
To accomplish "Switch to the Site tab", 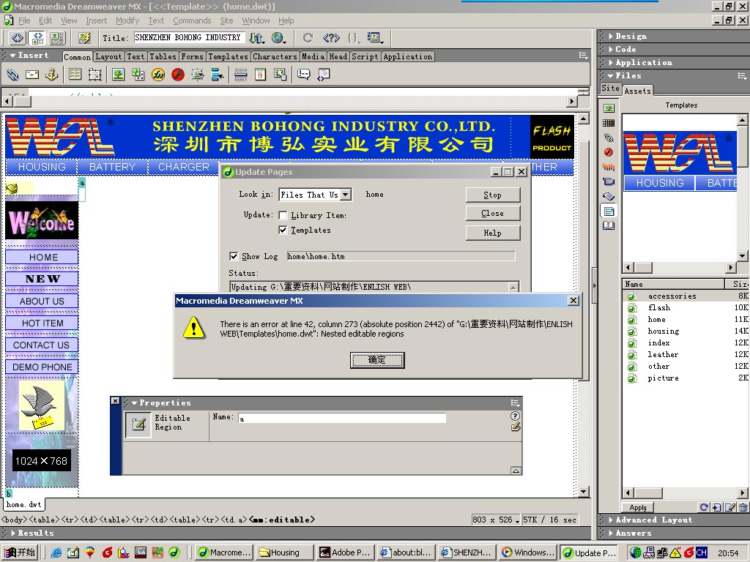I will click(609, 89).
